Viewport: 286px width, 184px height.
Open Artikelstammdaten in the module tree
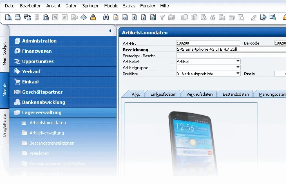coord(48,123)
